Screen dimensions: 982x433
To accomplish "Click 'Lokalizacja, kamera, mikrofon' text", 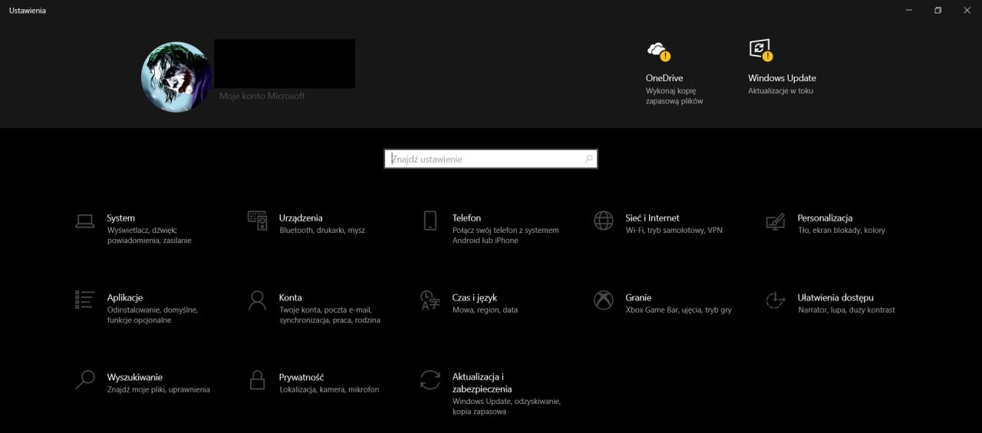I will click(329, 390).
